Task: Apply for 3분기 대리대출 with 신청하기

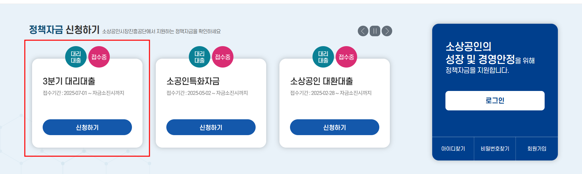Action: pos(87,127)
